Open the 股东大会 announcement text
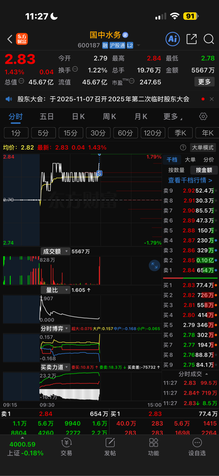The height and width of the screenshot is (476, 219). point(104,99)
